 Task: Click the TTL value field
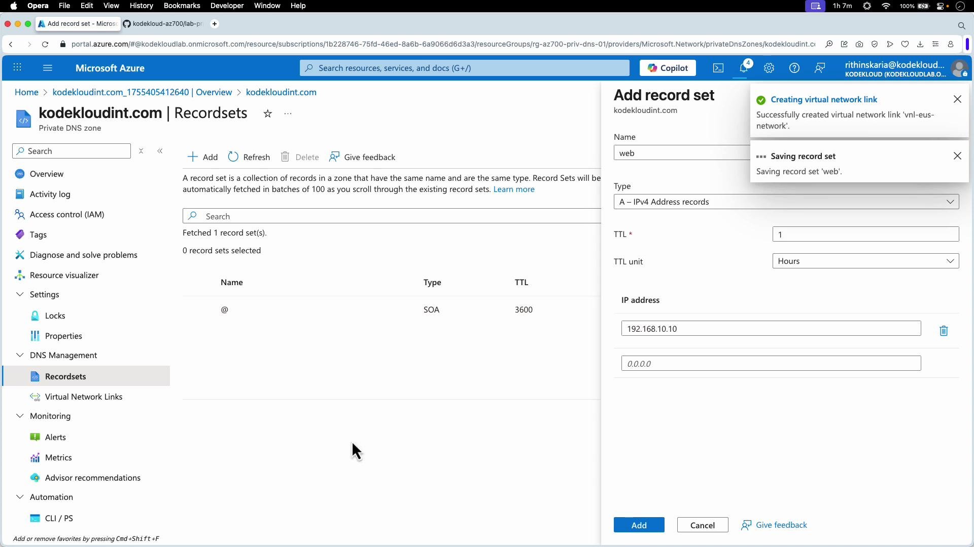pos(865,235)
